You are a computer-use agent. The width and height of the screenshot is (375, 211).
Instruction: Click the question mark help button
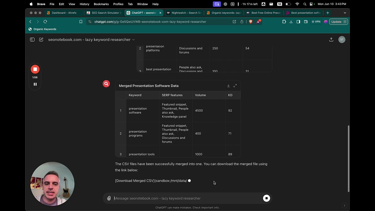(344, 206)
